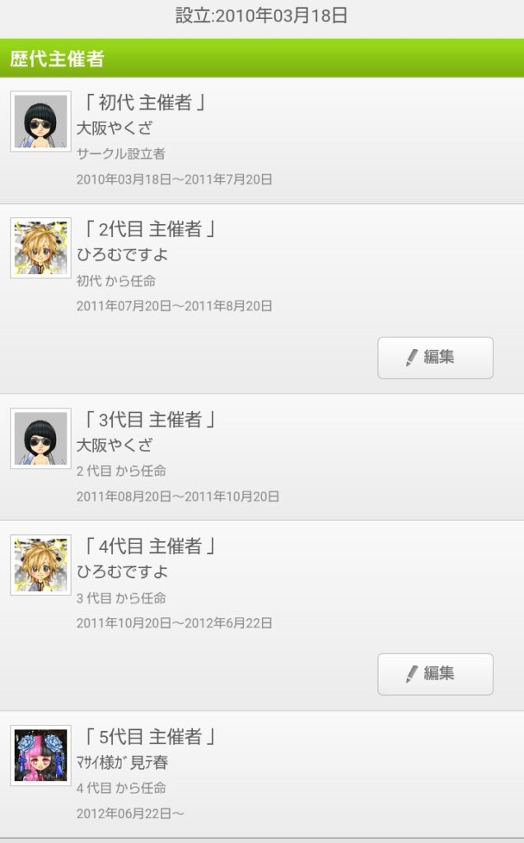Tap the avatar of the 初代 主催者
The width and height of the screenshot is (524, 843).
(40, 122)
